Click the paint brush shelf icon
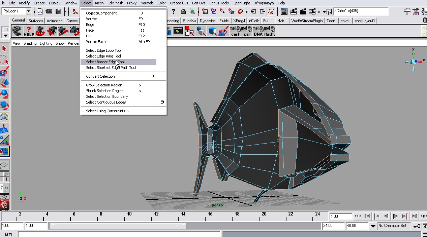 point(223,31)
